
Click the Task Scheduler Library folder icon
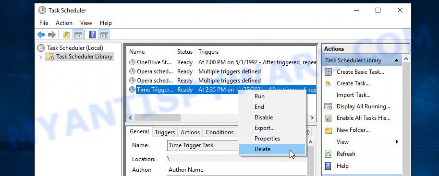click(50, 57)
